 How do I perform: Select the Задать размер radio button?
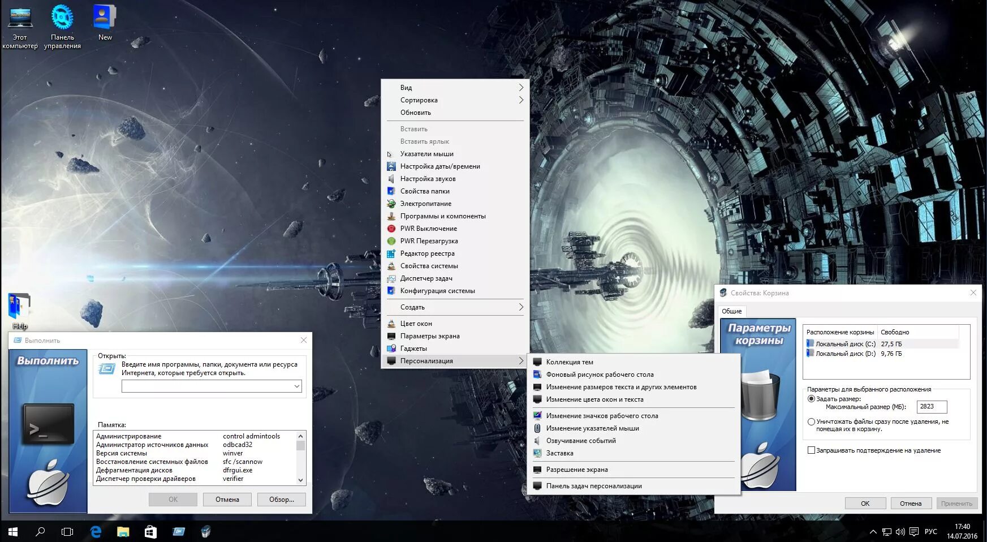click(x=812, y=398)
